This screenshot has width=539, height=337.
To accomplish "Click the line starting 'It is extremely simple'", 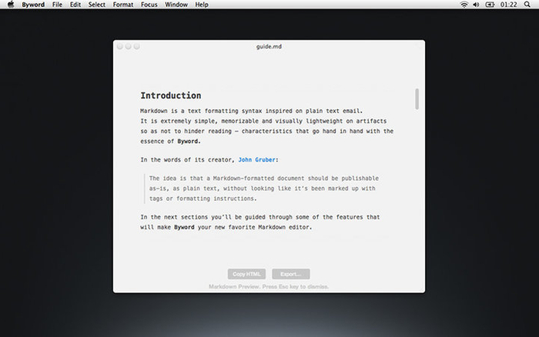I will click(263, 121).
